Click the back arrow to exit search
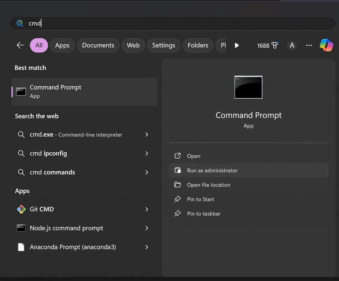339x281 pixels. tap(20, 45)
